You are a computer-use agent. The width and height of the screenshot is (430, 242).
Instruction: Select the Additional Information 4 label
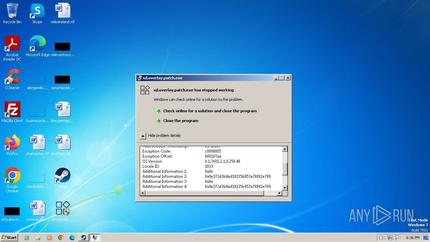(165, 187)
